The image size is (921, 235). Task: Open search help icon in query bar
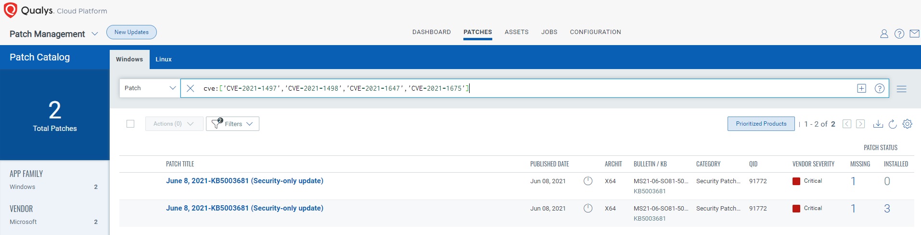coord(880,88)
